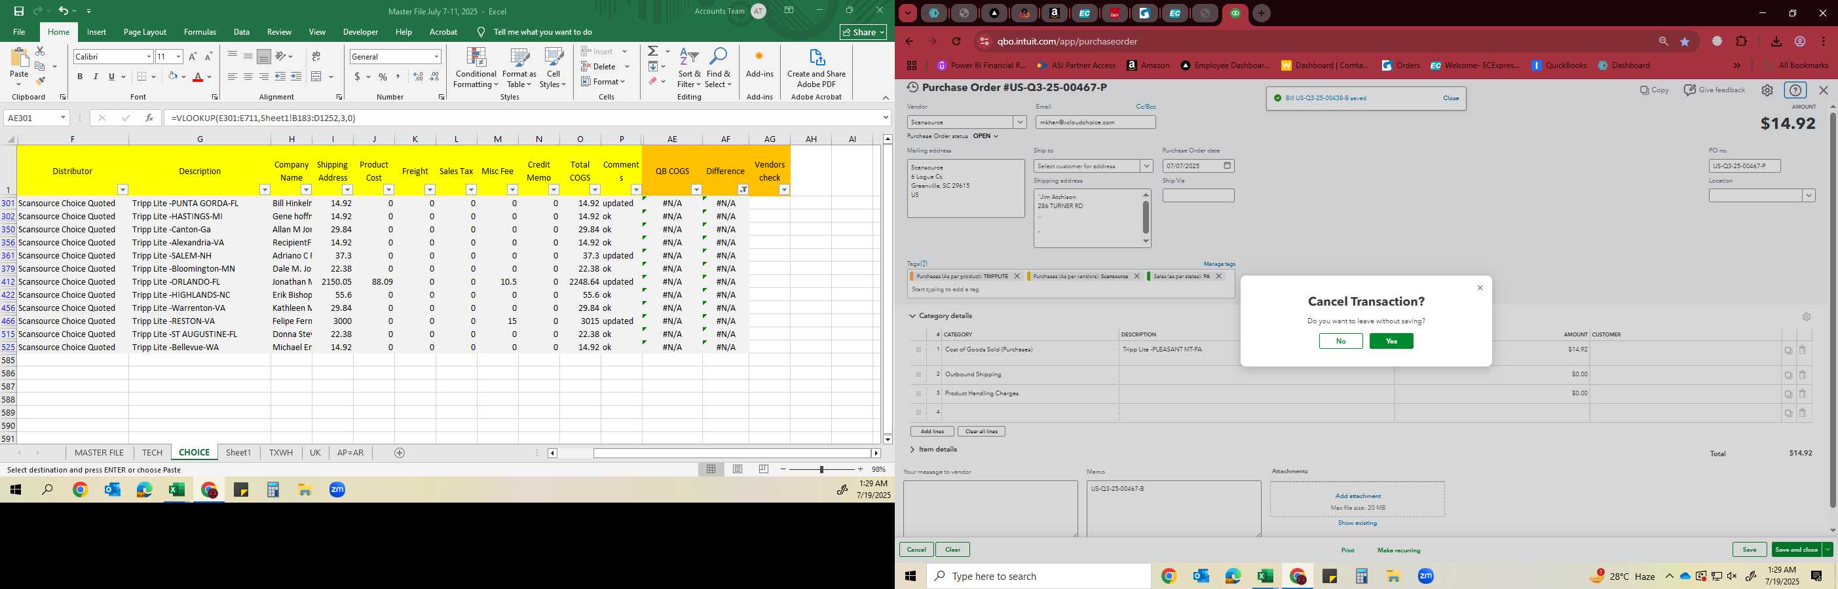Click the Save icon in Excel title bar

click(x=19, y=11)
